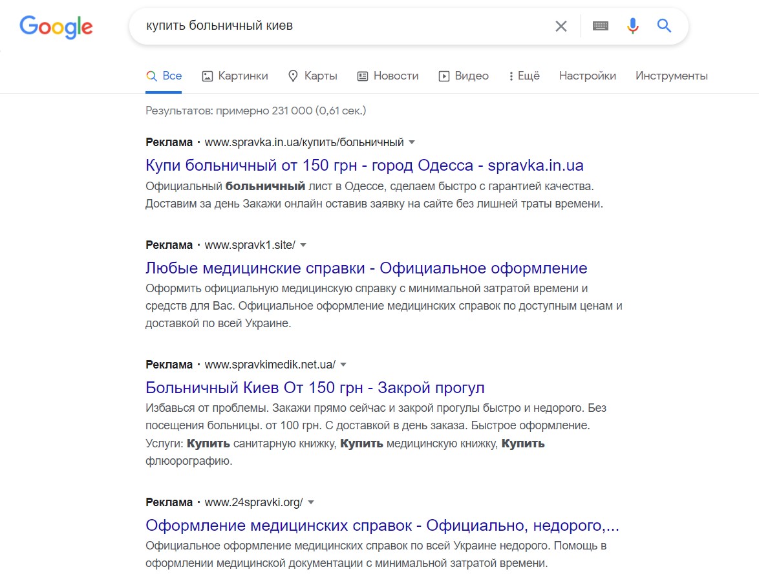Click the blue magnifier search button
Screen dimensions: 759x576
click(664, 26)
